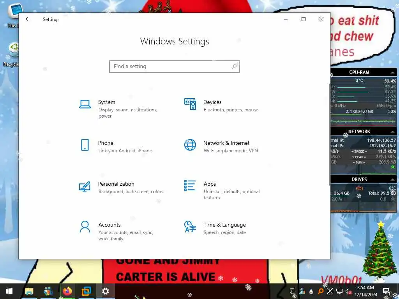The image size is (399, 299).
Task: Open the Windows Start menu
Action: tap(9, 291)
